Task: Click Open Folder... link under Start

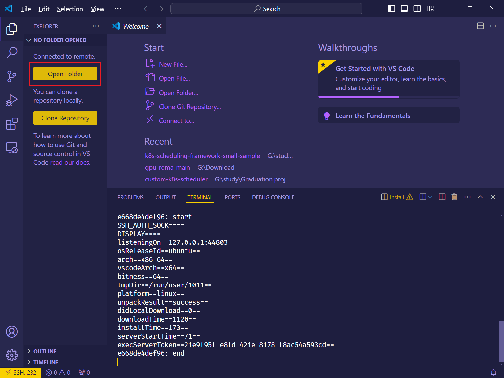Action: point(178,93)
